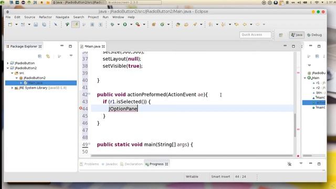This screenshot has width=336, height=189.
Task: Click the editor vertical scrollbar thumb
Action: point(295,125)
